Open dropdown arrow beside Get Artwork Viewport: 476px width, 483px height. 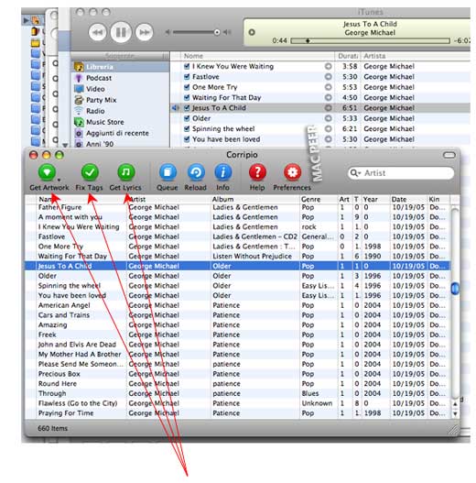(59, 180)
